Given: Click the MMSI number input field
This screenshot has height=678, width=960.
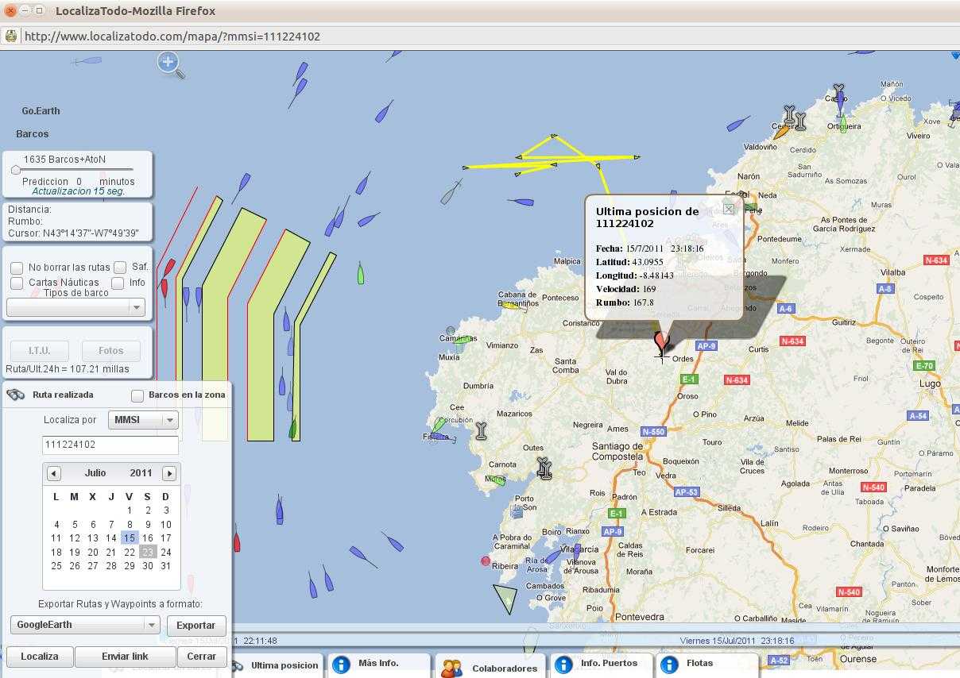Looking at the screenshot, I should (110, 445).
